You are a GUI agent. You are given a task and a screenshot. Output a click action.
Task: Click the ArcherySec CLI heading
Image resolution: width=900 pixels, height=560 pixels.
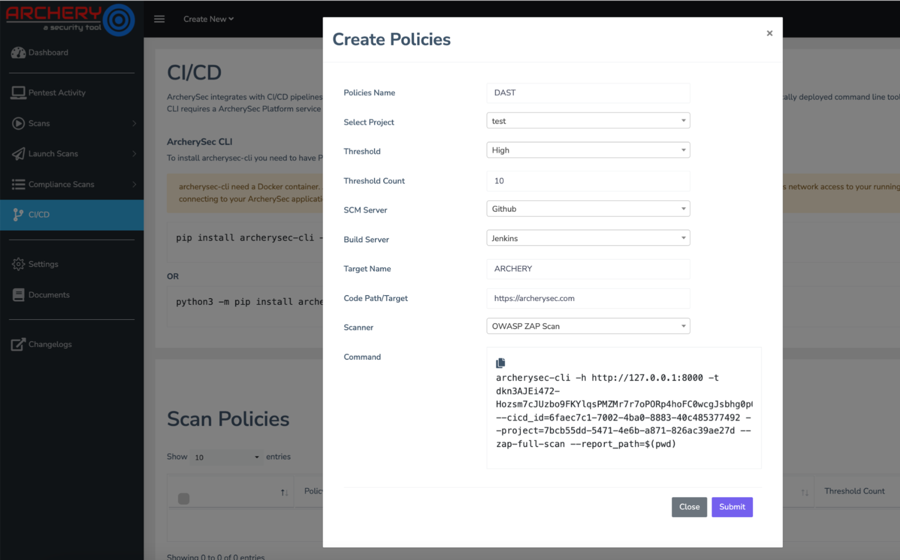199,142
